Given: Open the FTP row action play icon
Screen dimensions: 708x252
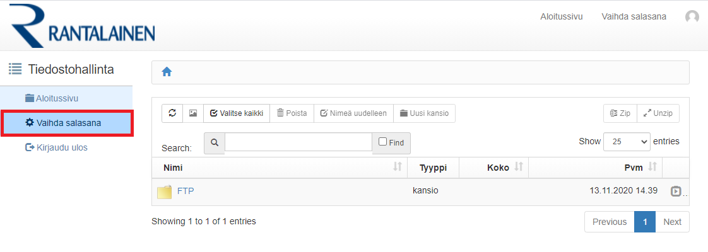Looking at the screenshot, I should 676,192.
